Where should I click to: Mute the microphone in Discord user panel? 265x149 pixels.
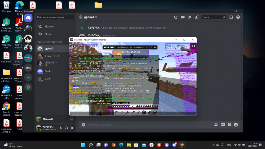click(61, 128)
